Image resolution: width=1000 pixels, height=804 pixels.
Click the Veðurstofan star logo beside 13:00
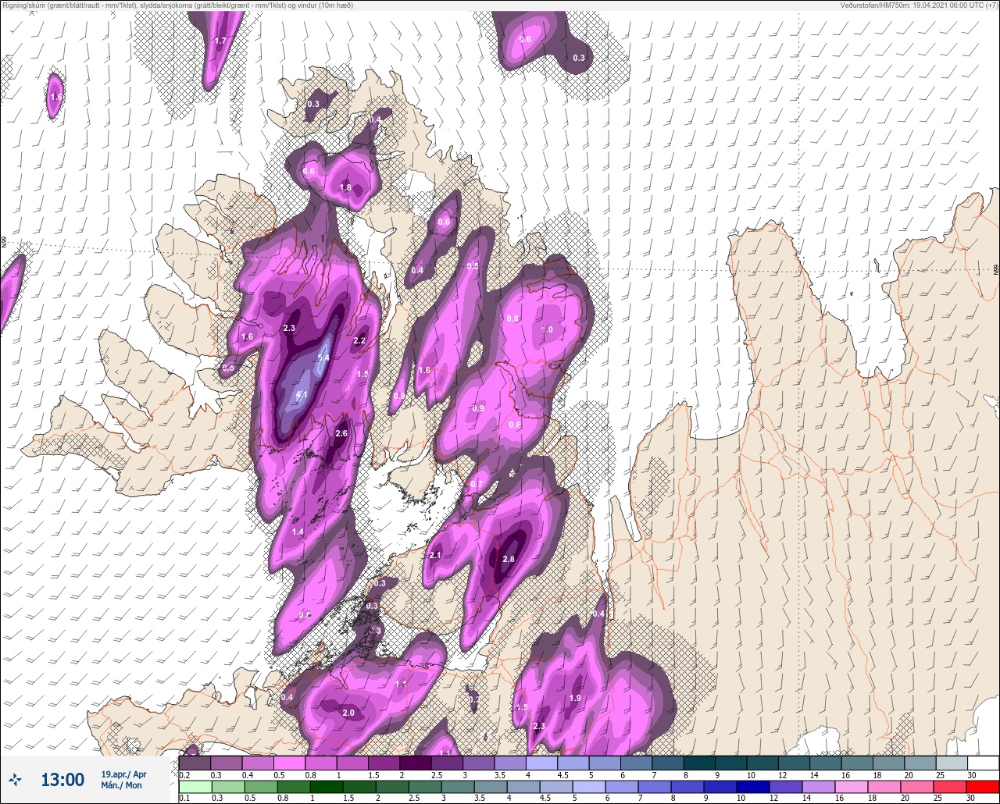pos(16,779)
